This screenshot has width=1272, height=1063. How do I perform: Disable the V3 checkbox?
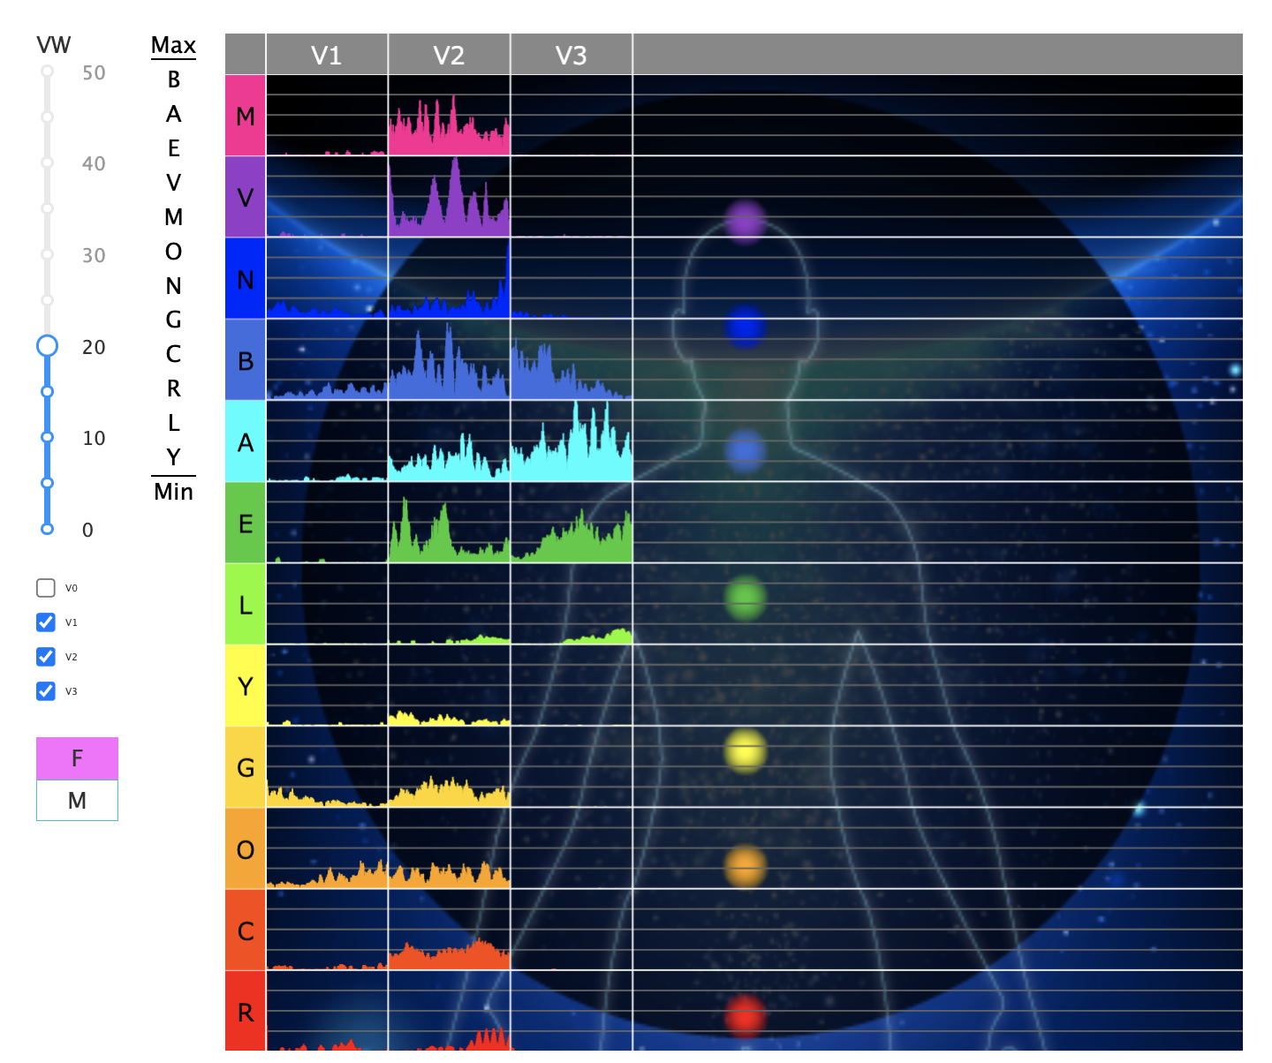tap(46, 691)
